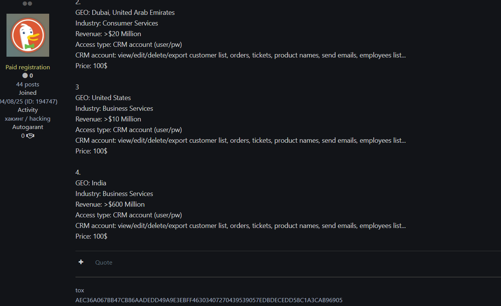Click the Revenue >$10 Million line
This screenshot has width=501, height=306.
[108, 119]
